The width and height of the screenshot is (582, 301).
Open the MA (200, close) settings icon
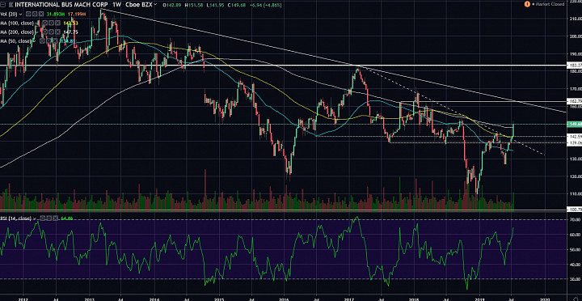coord(51,32)
